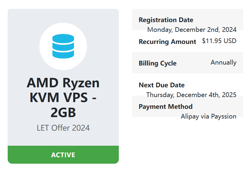Click the Monday, December 2nd, 2024 date

(192, 29)
